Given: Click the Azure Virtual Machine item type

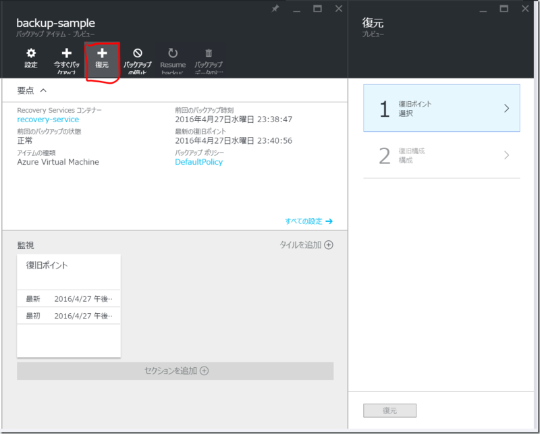Looking at the screenshot, I should coord(58,162).
